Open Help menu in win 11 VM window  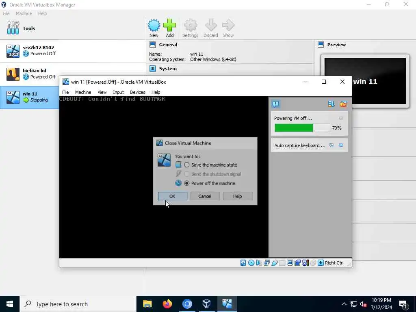click(x=156, y=92)
